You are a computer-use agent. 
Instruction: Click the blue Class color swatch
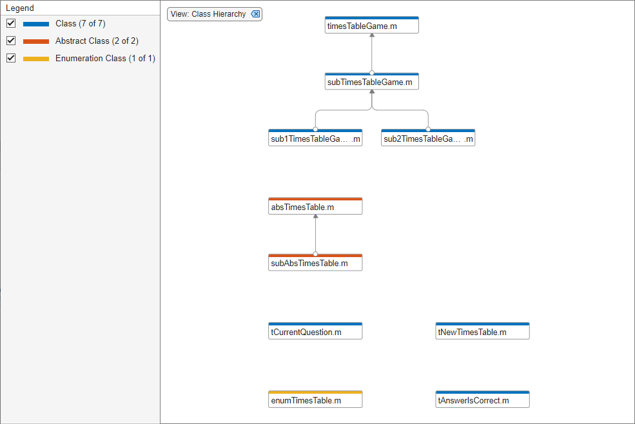[36, 24]
